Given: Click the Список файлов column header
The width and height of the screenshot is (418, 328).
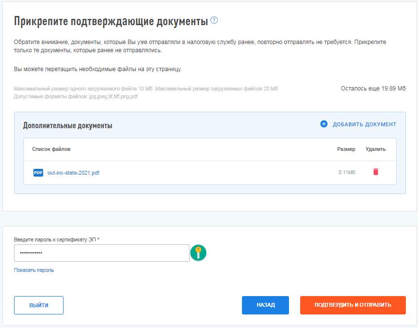Looking at the screenshot, I should (51, 149).
